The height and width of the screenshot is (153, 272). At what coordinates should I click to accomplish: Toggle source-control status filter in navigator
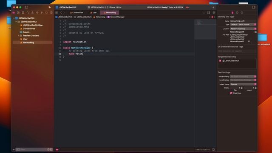click(51, 150)
